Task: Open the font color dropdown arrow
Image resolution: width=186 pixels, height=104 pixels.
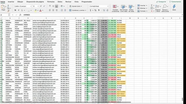Action: point(43,10)
